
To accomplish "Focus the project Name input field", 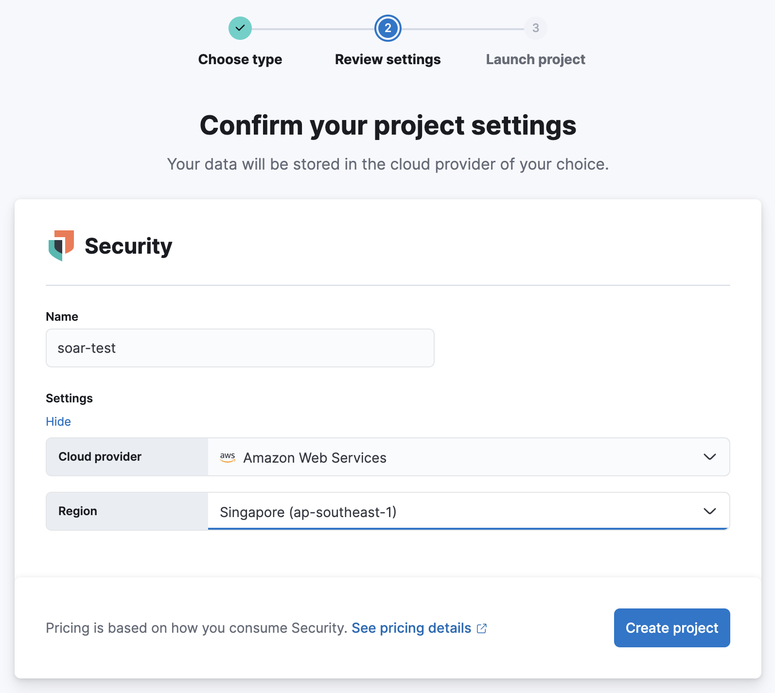I will click(x=240, y=348).
